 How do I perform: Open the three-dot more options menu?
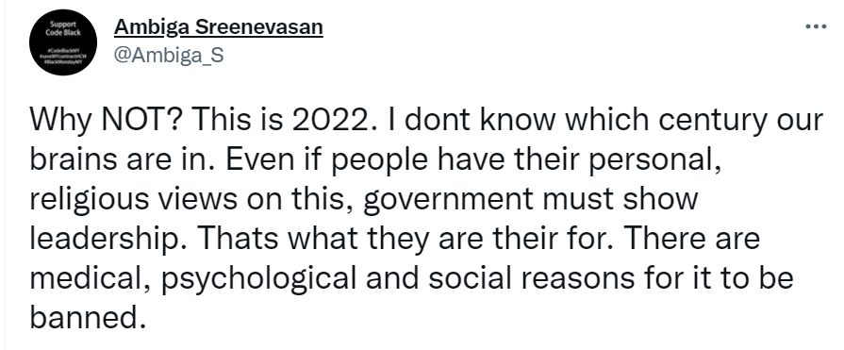point(816,26)
